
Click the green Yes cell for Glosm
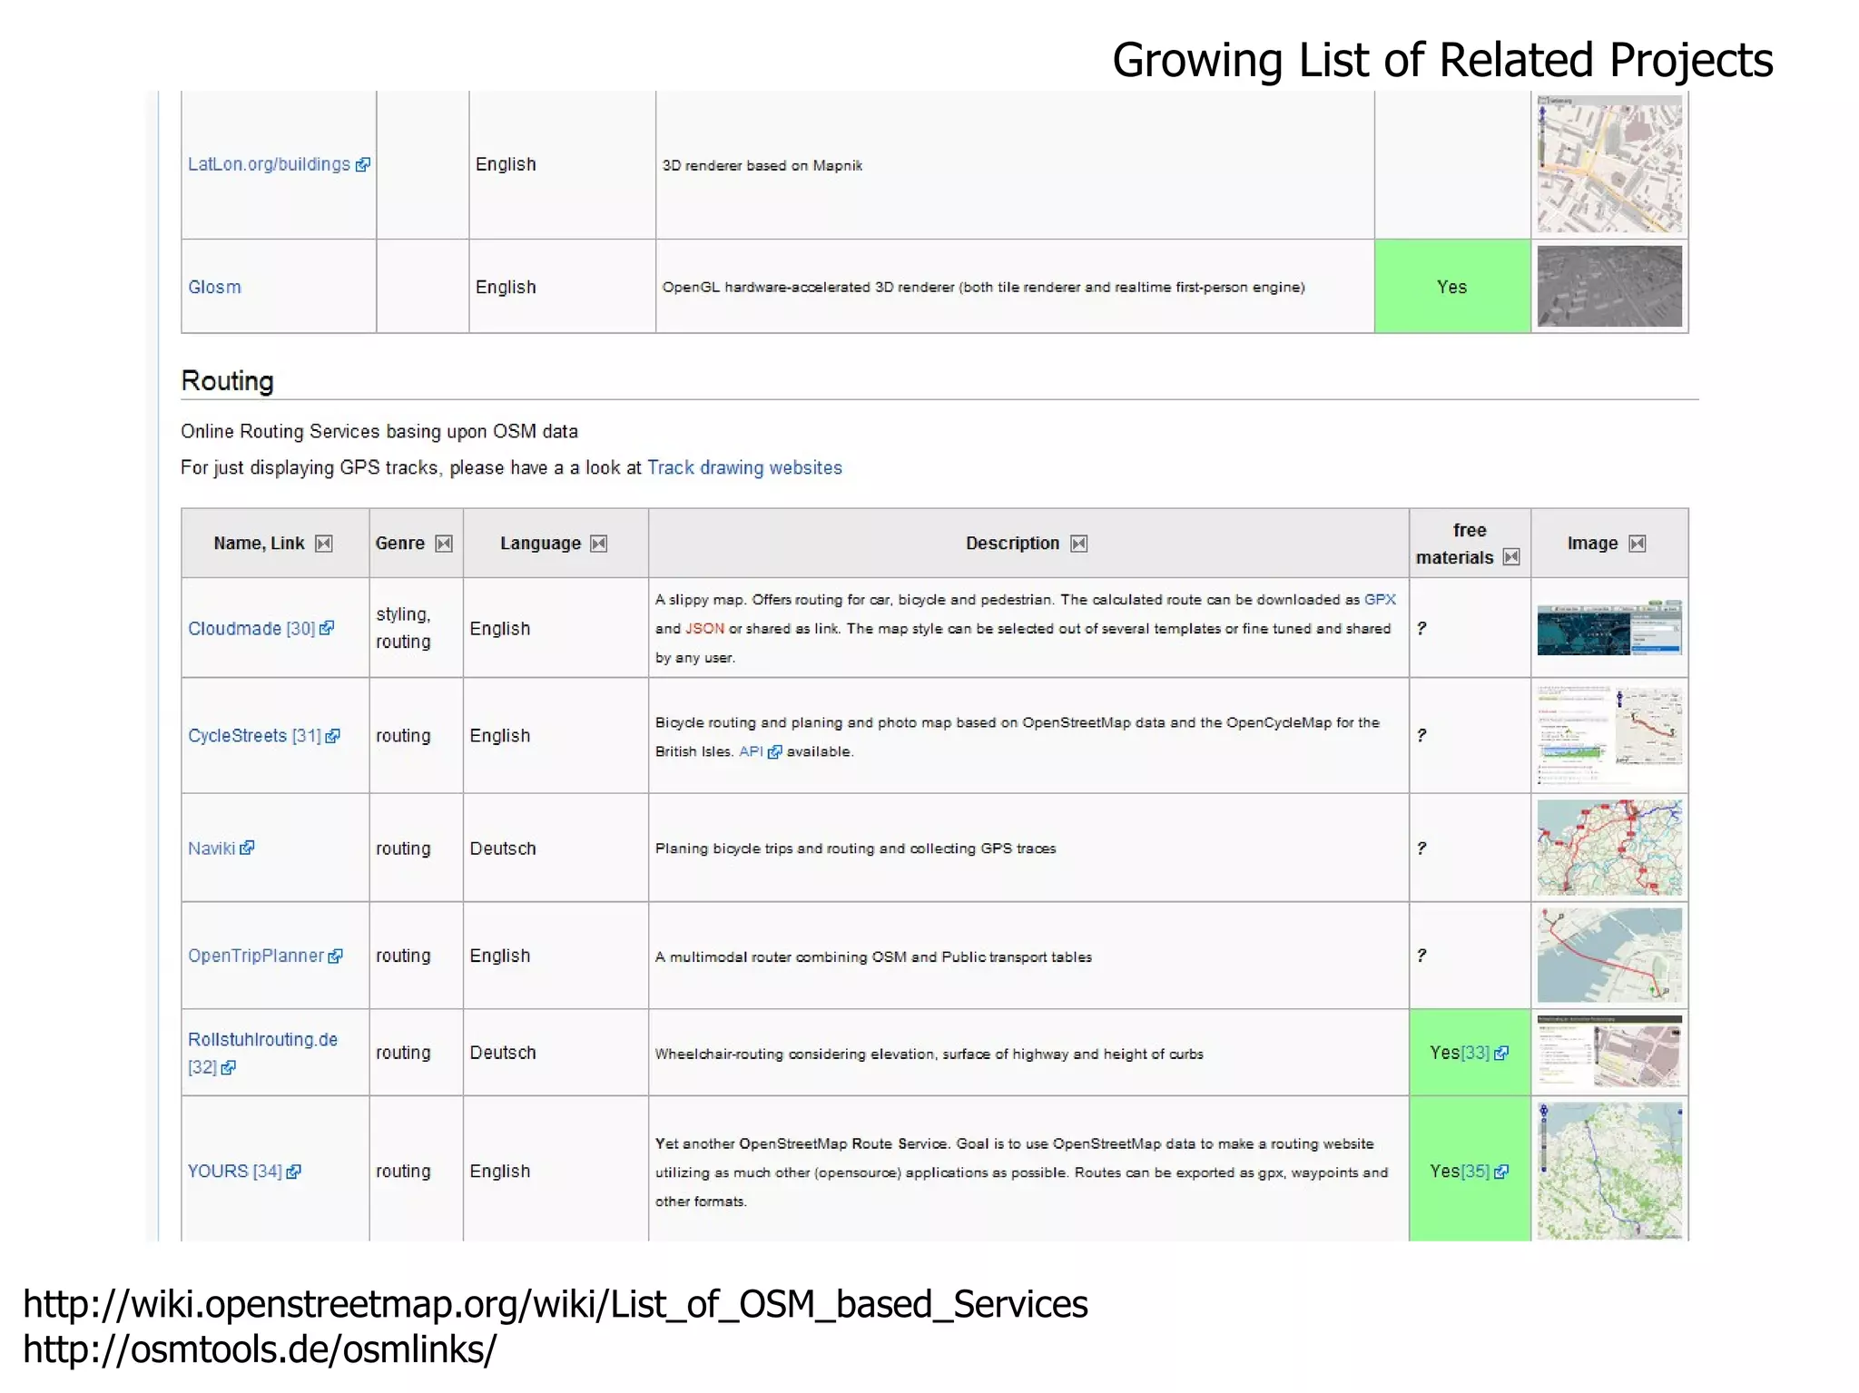tap(1451, 287)
